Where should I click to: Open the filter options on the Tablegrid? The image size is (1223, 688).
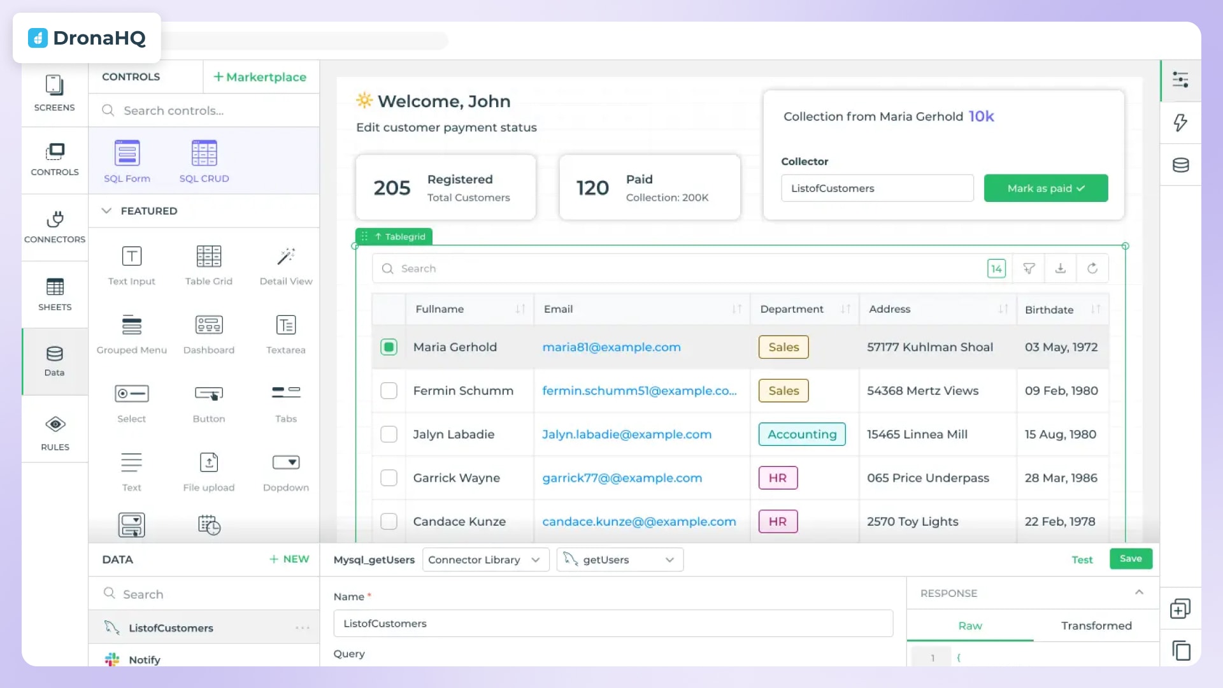pyautogui.click(x=1029, y=268)
